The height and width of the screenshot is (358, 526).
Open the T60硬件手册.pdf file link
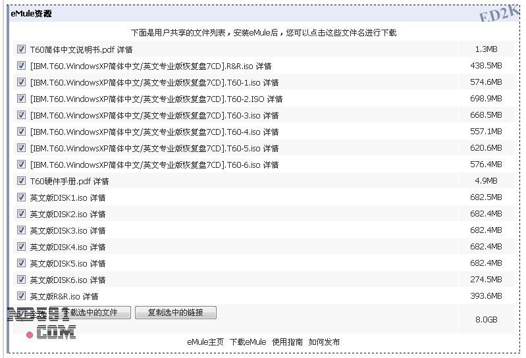tap(61, 181)
